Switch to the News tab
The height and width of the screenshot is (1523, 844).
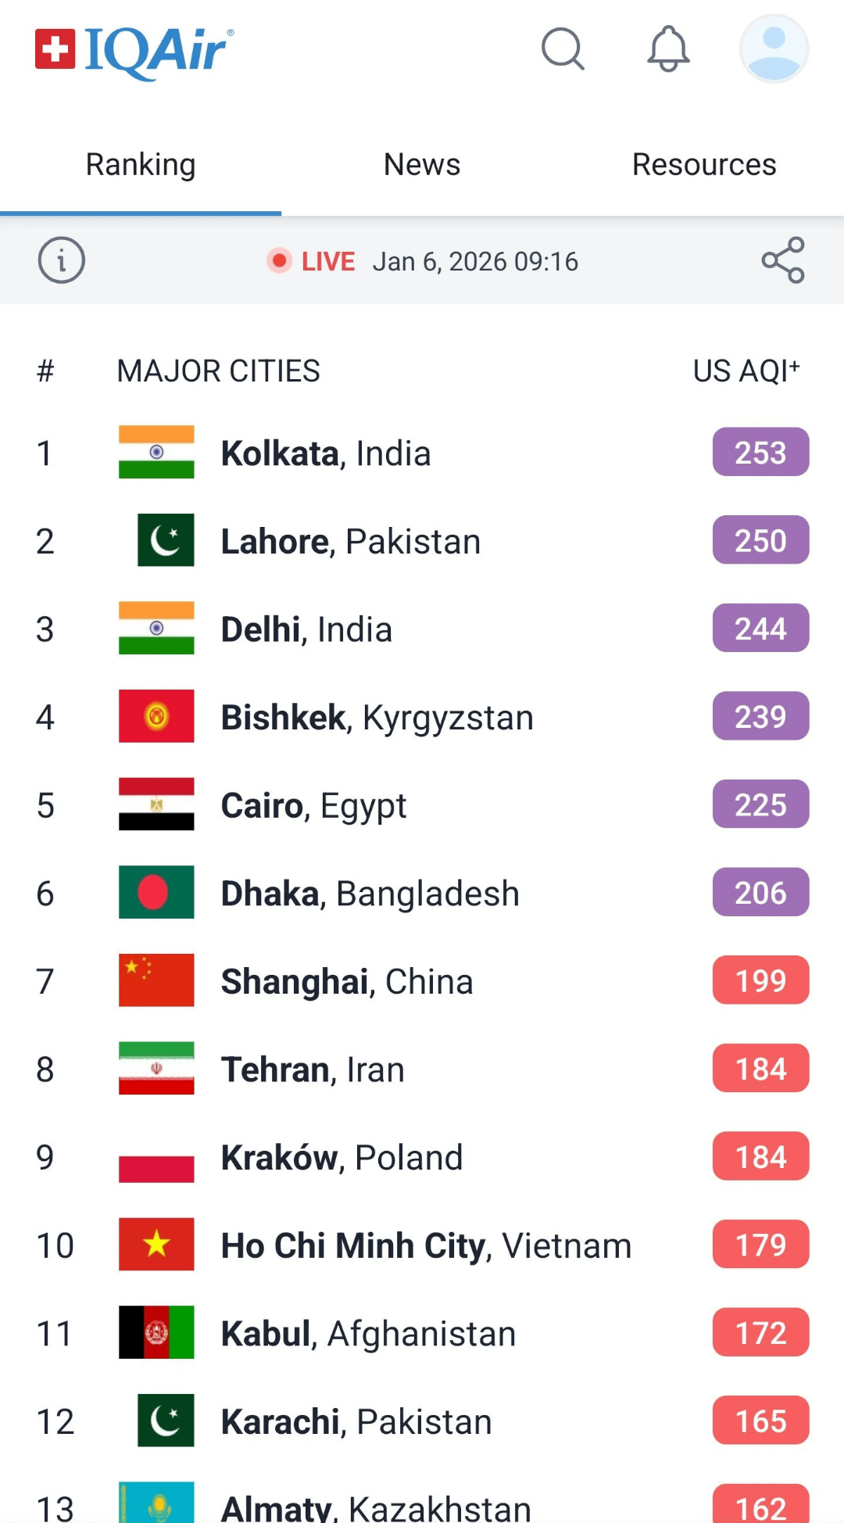click(x=422, y=165)
